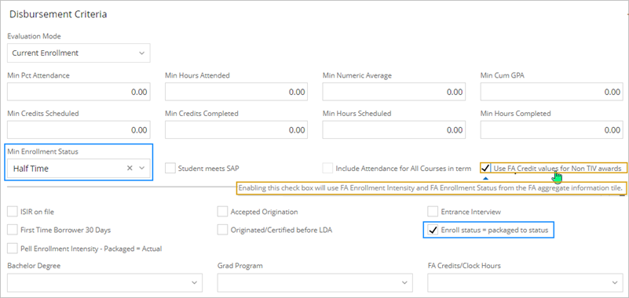The width and height of the screenshot is (629, 298).
Task: Open the Bachelor Degree dropdown
Action: coord(104,283)
